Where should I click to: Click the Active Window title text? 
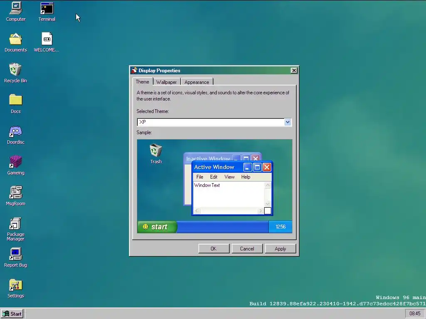214,167
